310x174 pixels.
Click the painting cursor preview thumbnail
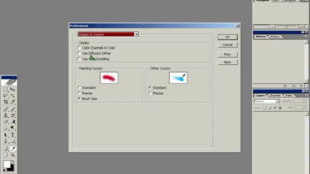109,78
